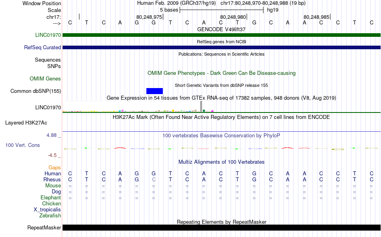Click the Short Genetic Variants dbSNP title
Screen dimensions: 381x237
[x=221, y=85]
